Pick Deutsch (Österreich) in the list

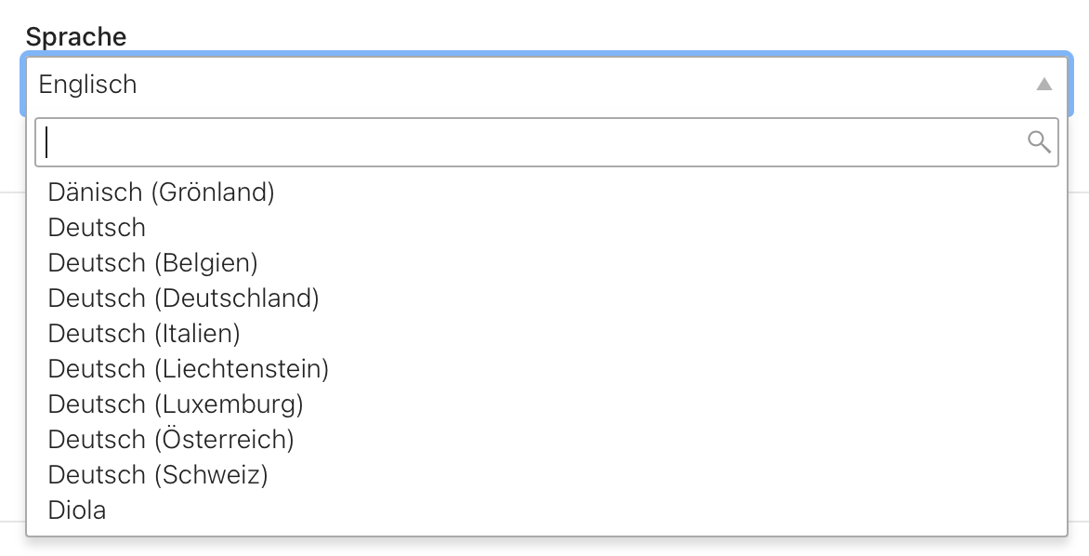(546, 440)
